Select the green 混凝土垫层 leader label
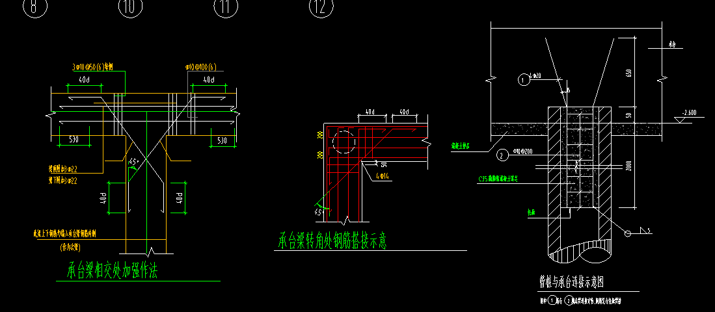715x312 pixels. [x=461, y=147]
